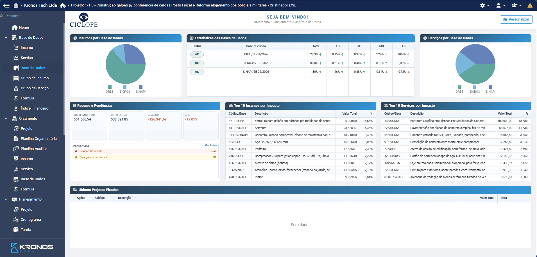Open the Divergência no Fator K item
Image resolution: width=537 pixels, height=257 pixels.
[145, 157]
